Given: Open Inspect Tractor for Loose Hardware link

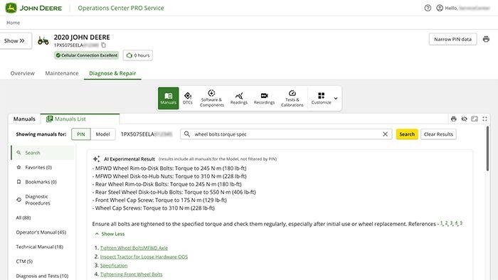Looking at the screenshot, I should [144, 257].
